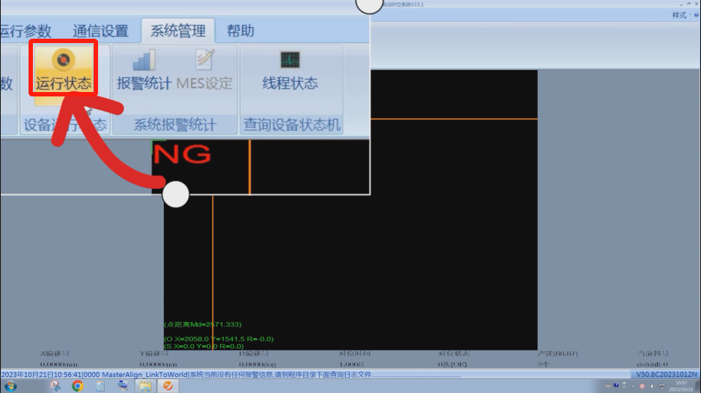701x393 pixels.
Task: Click the orange app icon in taskbar
Action: pyautogui.click(x=168, y=386)
